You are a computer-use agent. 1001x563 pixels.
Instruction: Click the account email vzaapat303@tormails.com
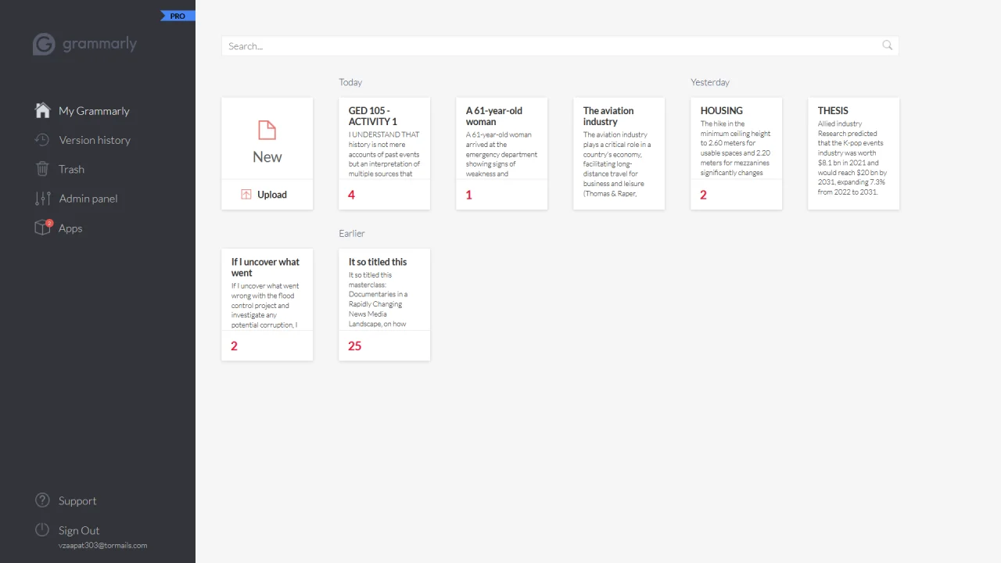point(102,546)
